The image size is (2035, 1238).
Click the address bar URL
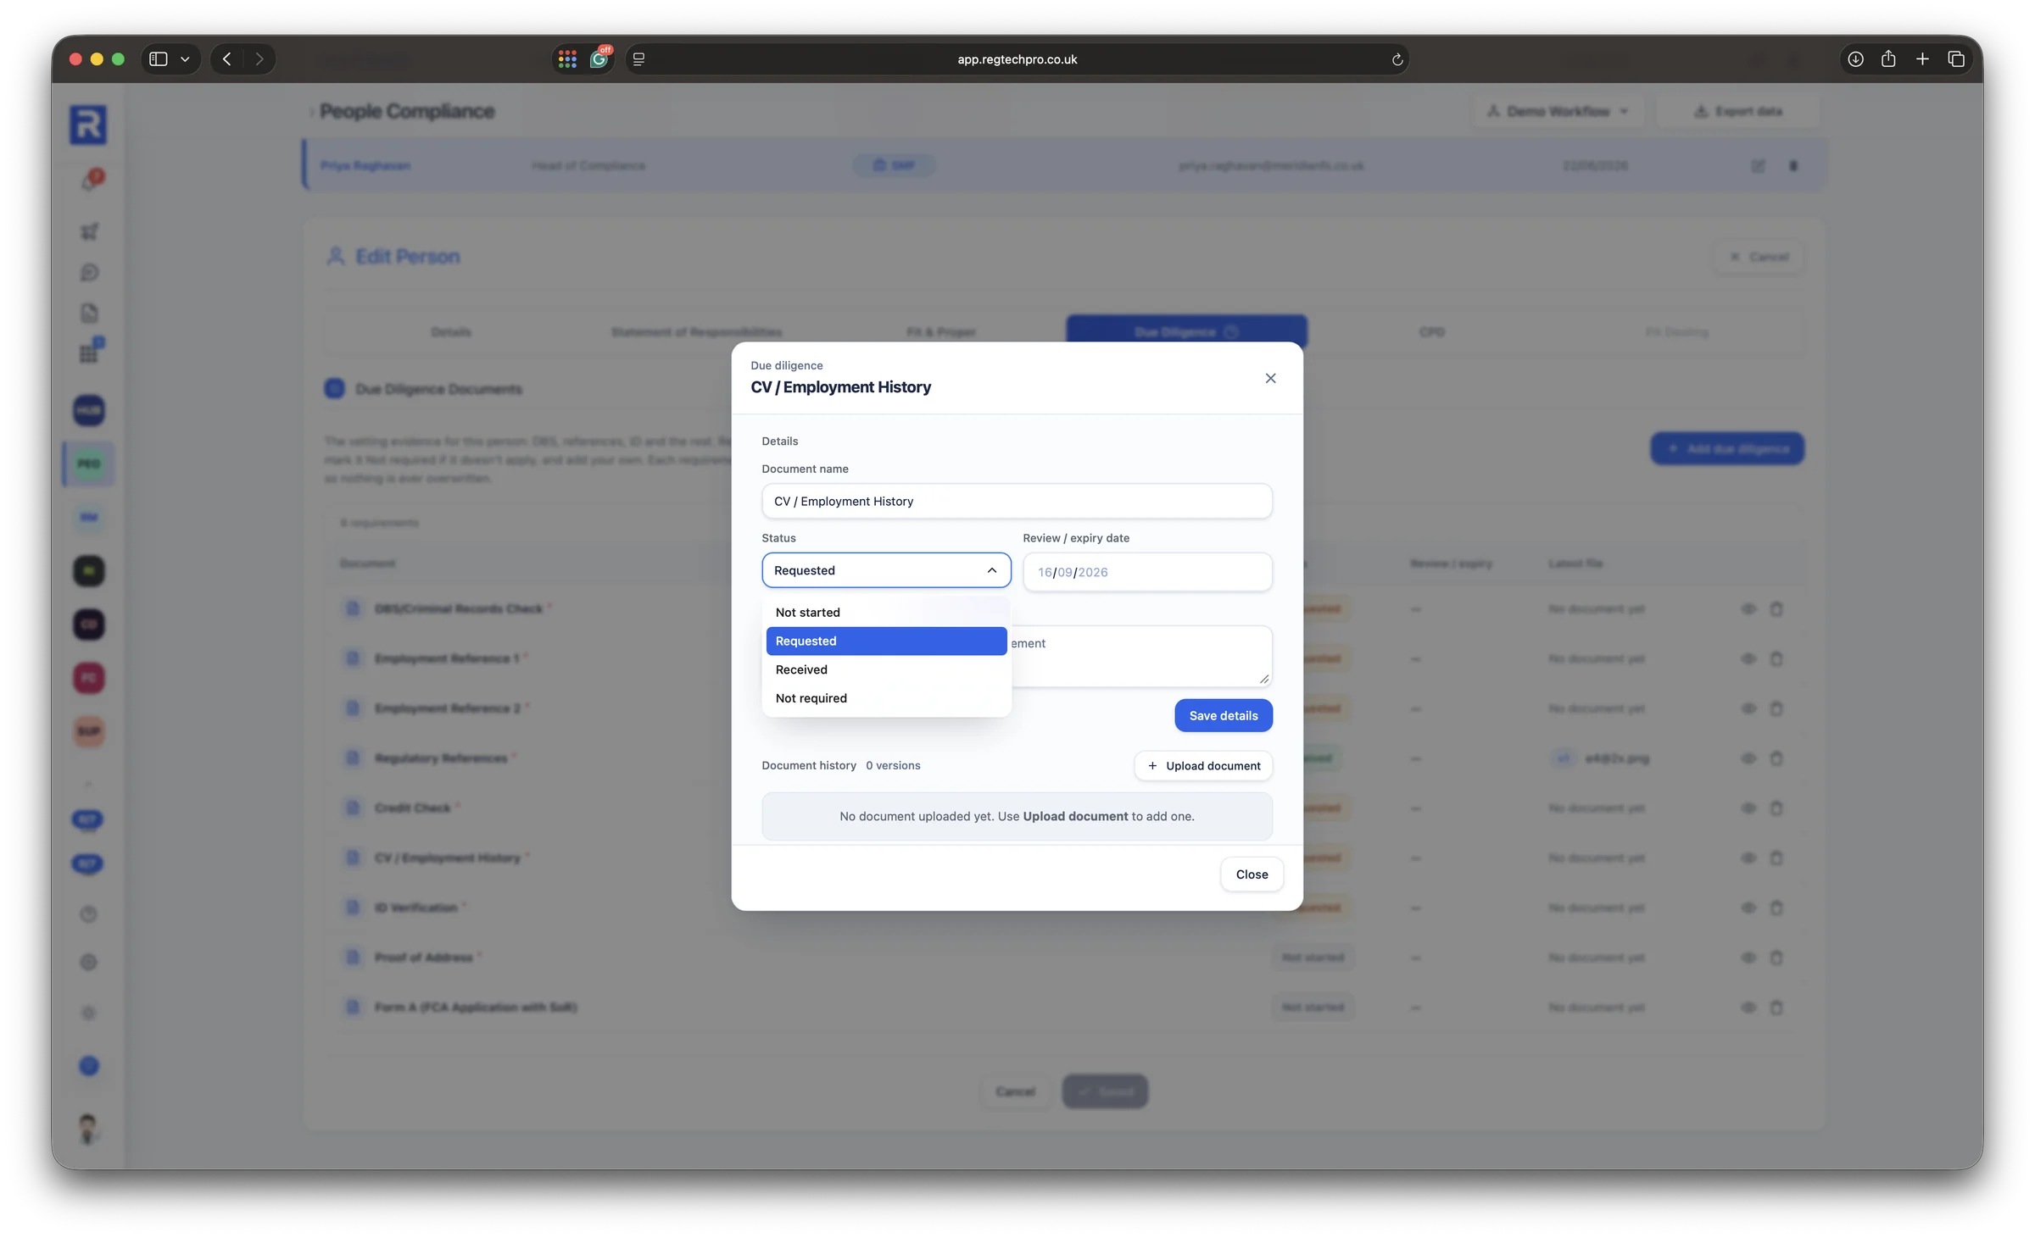pyautogui.click(x=1017, y=59)
